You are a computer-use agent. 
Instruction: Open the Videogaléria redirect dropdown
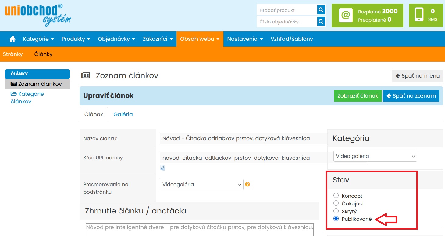click(x=201, y=185)
